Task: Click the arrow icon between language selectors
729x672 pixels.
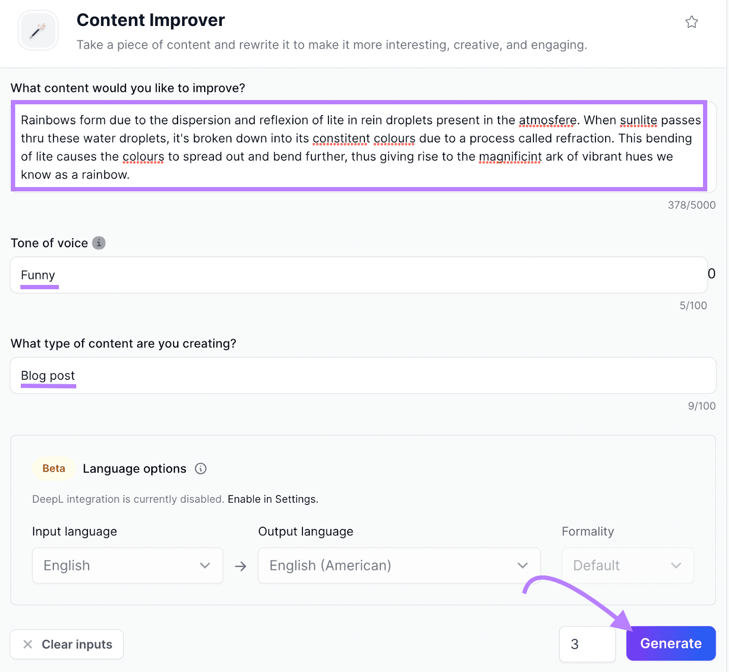Action: click(x=240, y=566)
